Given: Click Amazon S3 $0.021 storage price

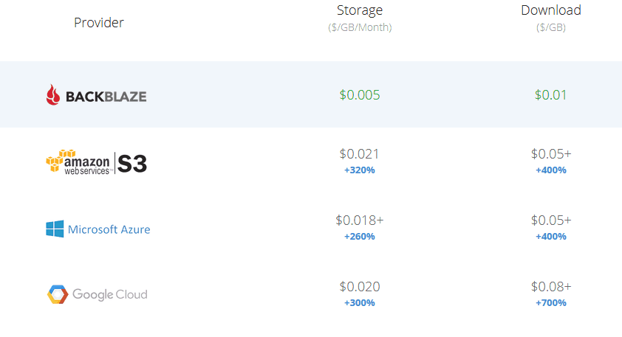Looking at the screenshot, I should [360, 153].
